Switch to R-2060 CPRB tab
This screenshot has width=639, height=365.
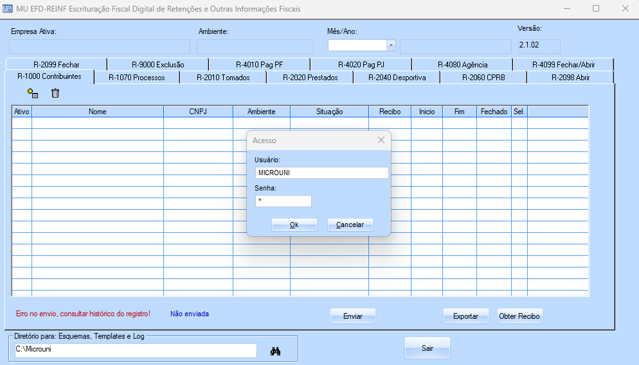pyautogui.click(x=483, y=78)
